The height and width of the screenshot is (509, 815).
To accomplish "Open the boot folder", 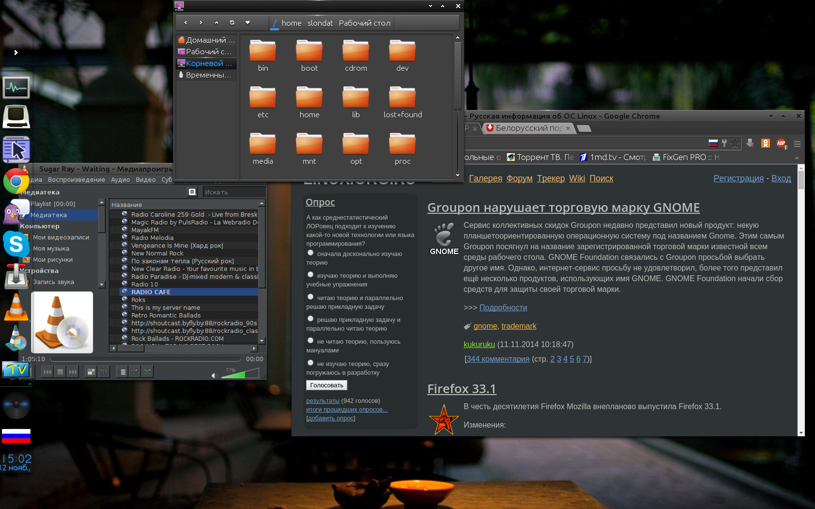I will 310,56.
